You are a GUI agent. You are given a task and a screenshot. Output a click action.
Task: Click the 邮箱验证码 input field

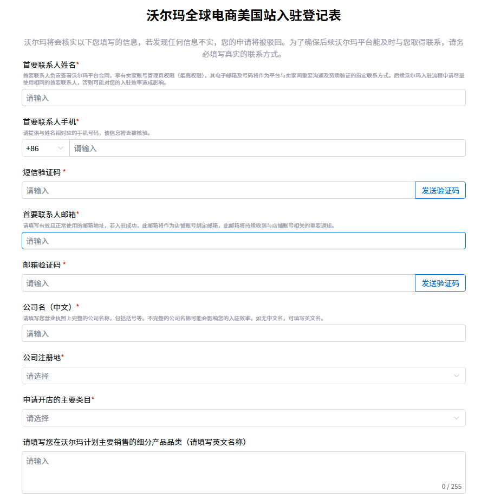218,283
